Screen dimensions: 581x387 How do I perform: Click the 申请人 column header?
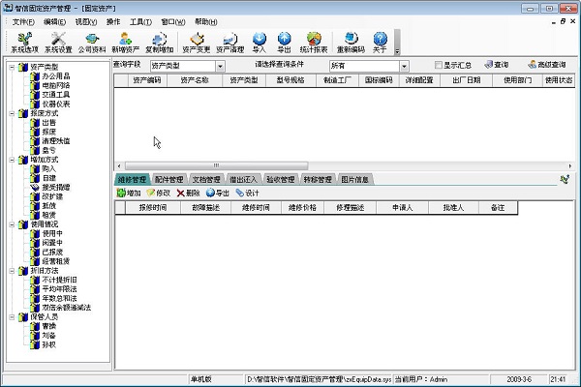(402, 208)
